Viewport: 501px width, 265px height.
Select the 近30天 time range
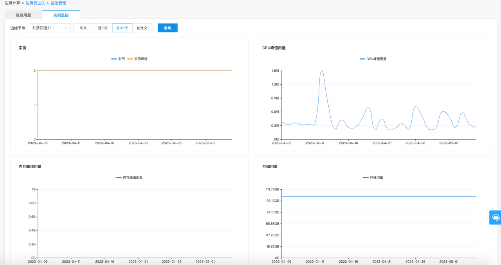click(x=122, y=28)
